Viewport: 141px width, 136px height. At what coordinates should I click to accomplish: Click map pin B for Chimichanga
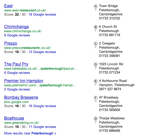pyautogui.click(x=95, y=28)
